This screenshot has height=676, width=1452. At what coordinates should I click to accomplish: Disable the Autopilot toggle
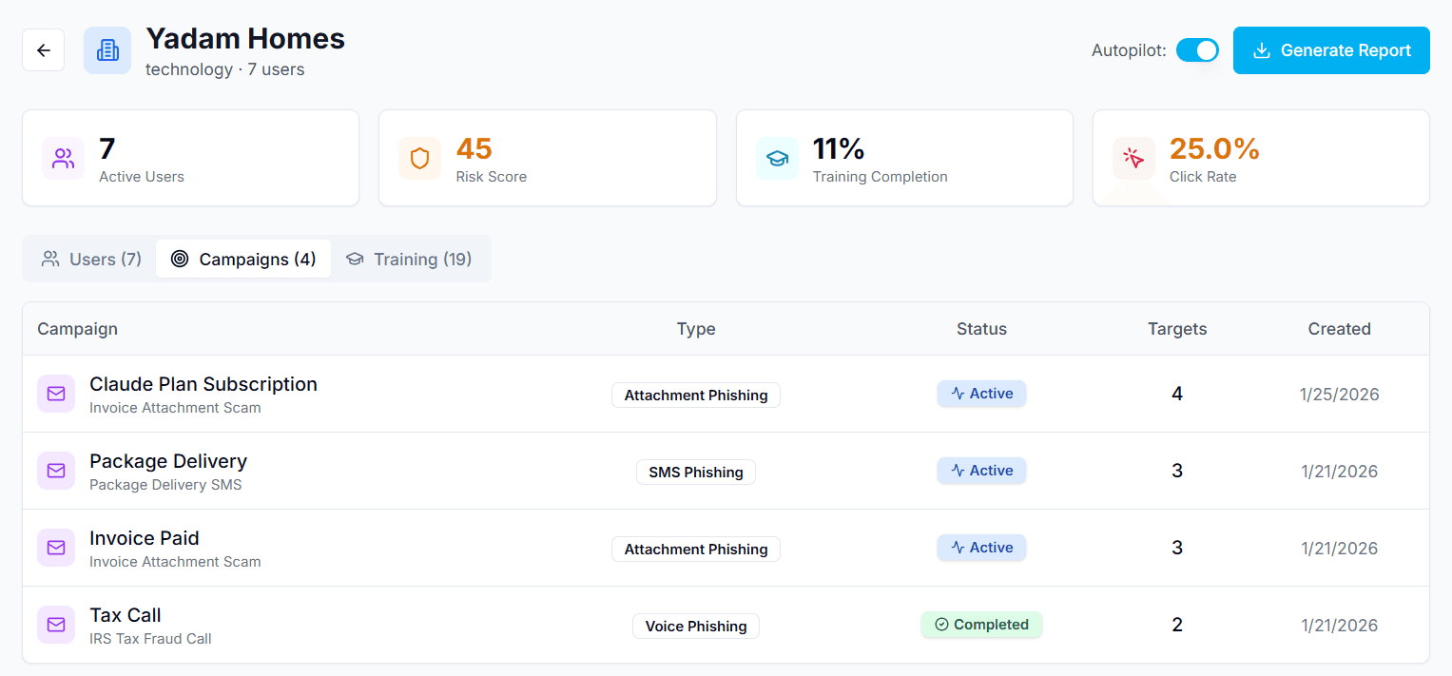point(1197,49)
